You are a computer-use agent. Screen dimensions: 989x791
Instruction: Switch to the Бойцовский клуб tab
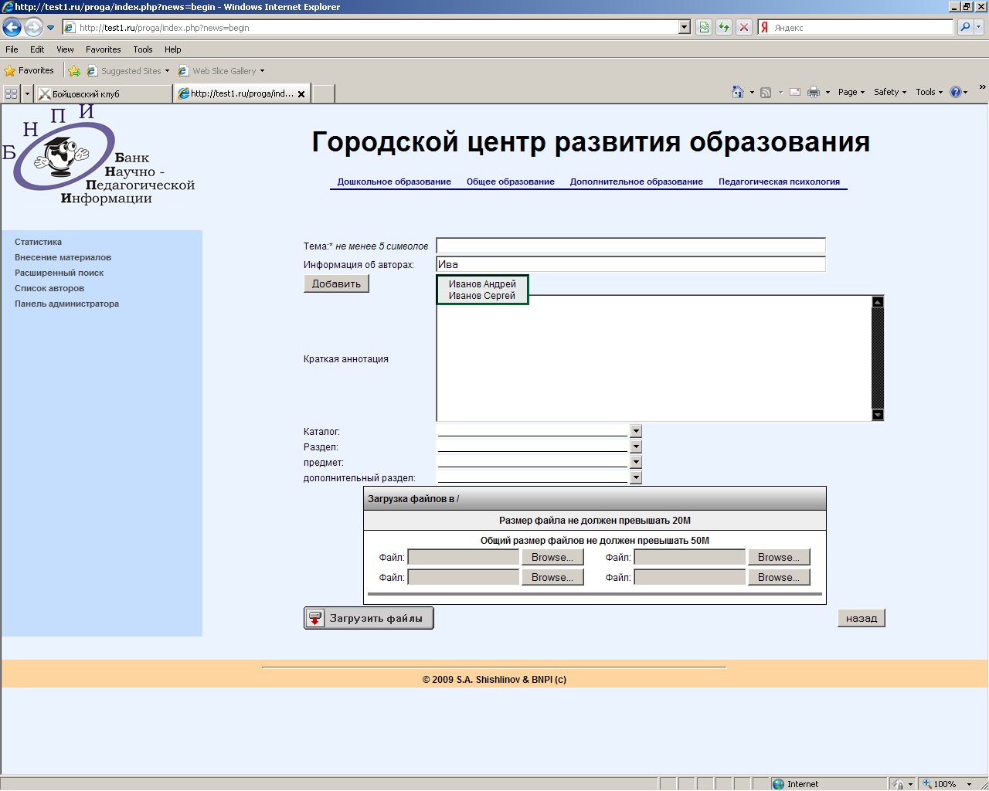[104, 93]
